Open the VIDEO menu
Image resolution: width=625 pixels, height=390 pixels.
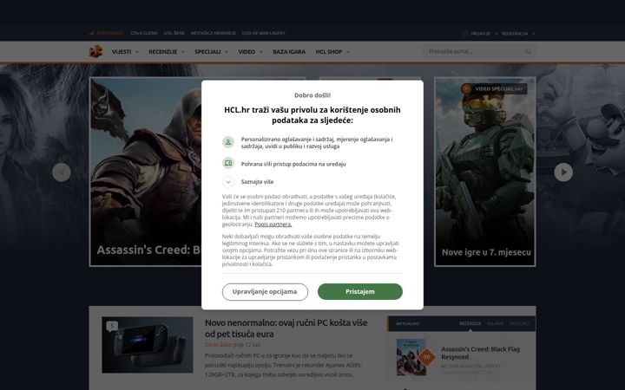click(x=247, y=52)
